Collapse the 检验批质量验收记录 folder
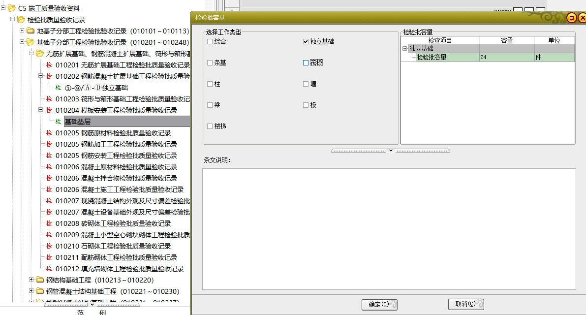 click(12, 19)
